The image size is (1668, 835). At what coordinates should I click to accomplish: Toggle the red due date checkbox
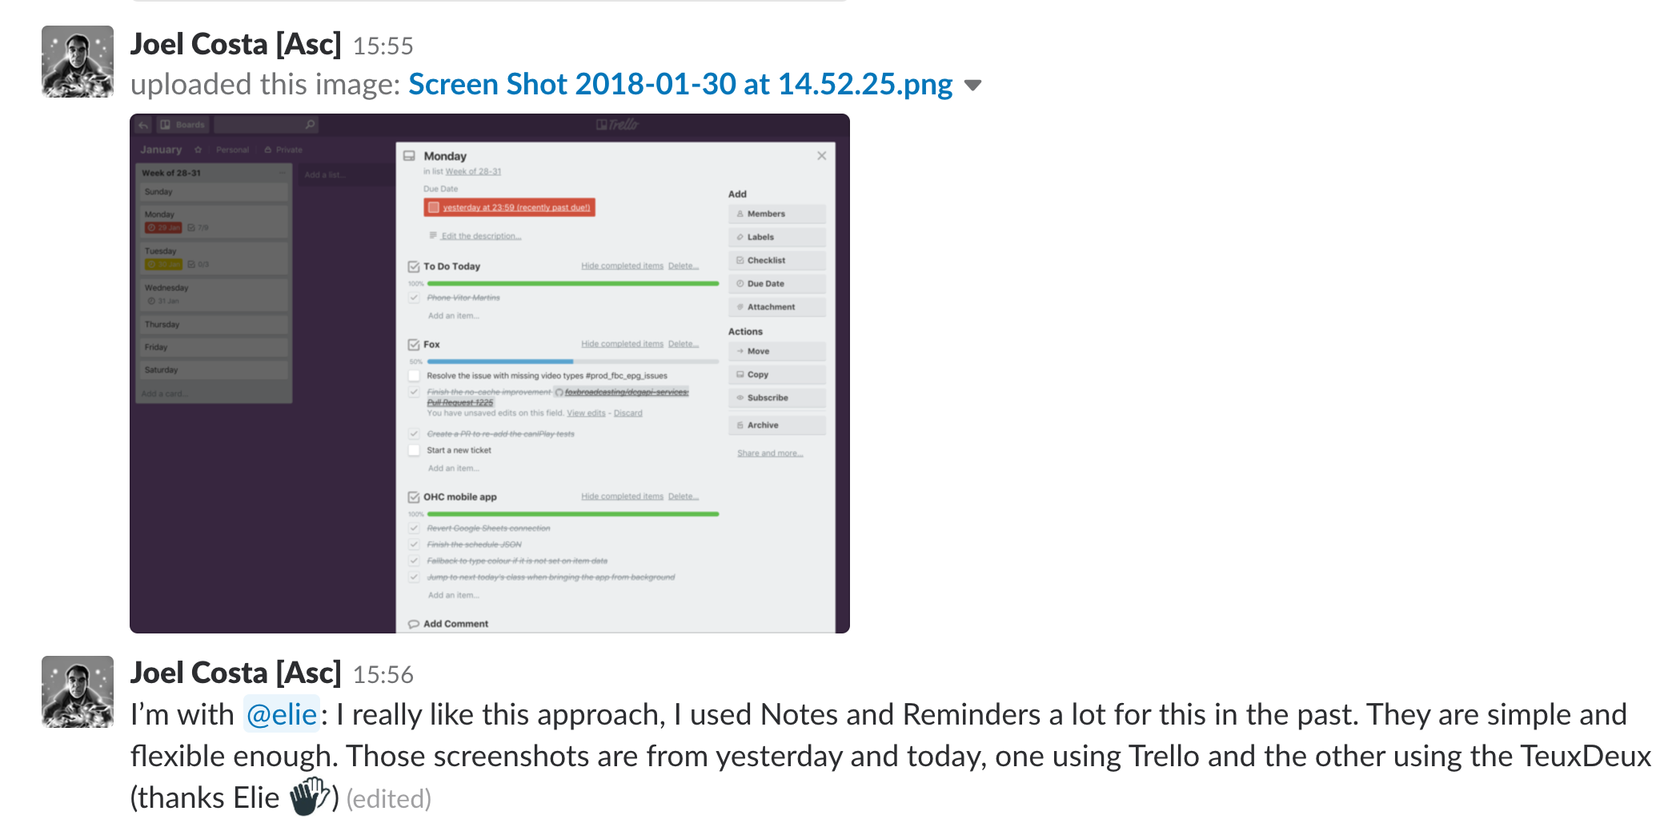[x=434, y=208]
